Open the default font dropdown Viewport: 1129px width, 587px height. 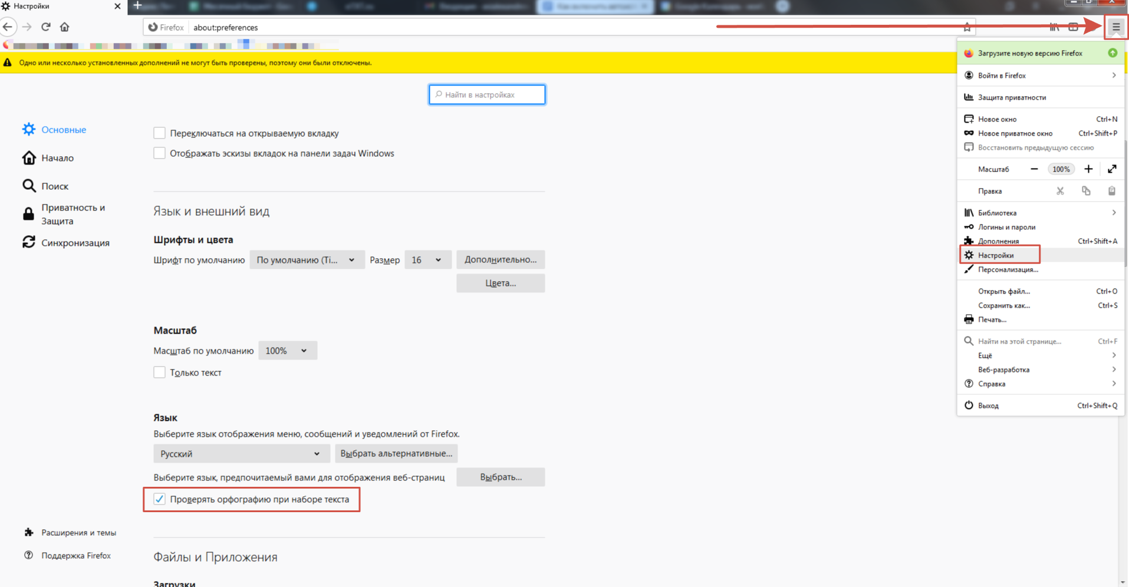pyautogui.click(x=307, y=260)
